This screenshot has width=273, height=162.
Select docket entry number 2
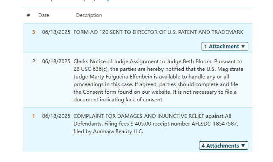pyautogui.click(x=34, y=61)
